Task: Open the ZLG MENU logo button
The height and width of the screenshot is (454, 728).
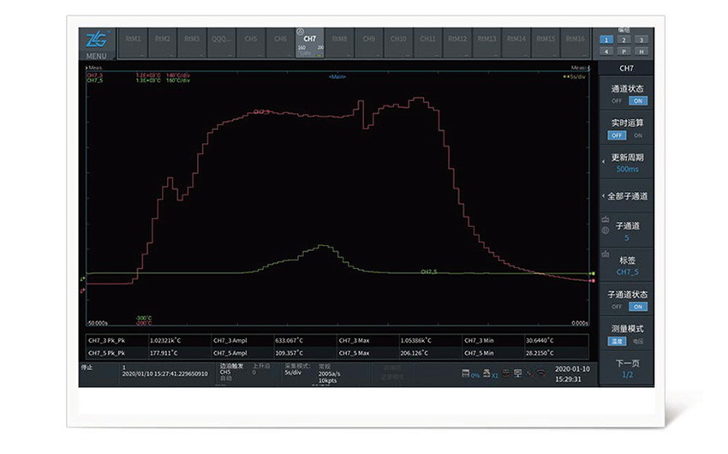Action: (97, 44)
